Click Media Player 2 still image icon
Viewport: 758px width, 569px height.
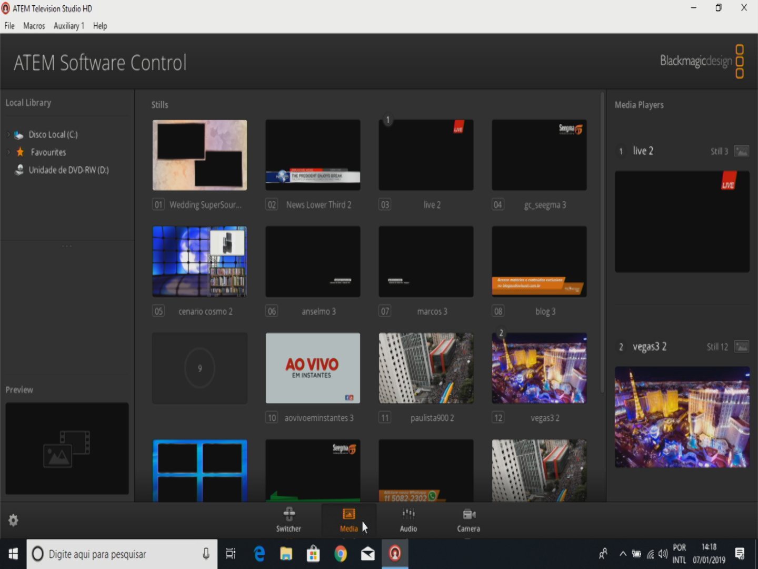[x=741, y=347]
